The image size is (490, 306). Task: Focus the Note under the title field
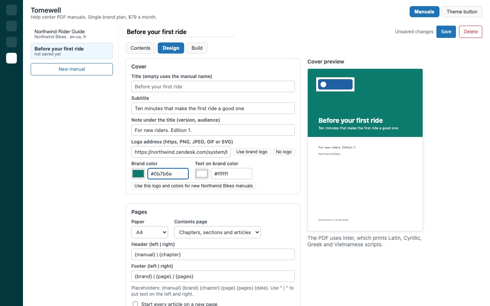tap(213, 130)
